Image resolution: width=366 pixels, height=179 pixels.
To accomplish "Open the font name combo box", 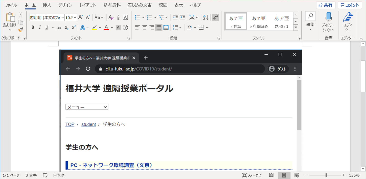I will (x=47, y=17).
